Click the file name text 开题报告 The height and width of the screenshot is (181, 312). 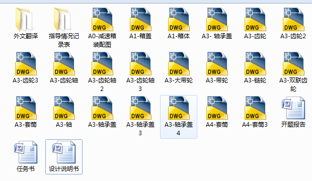click(293, 125)
